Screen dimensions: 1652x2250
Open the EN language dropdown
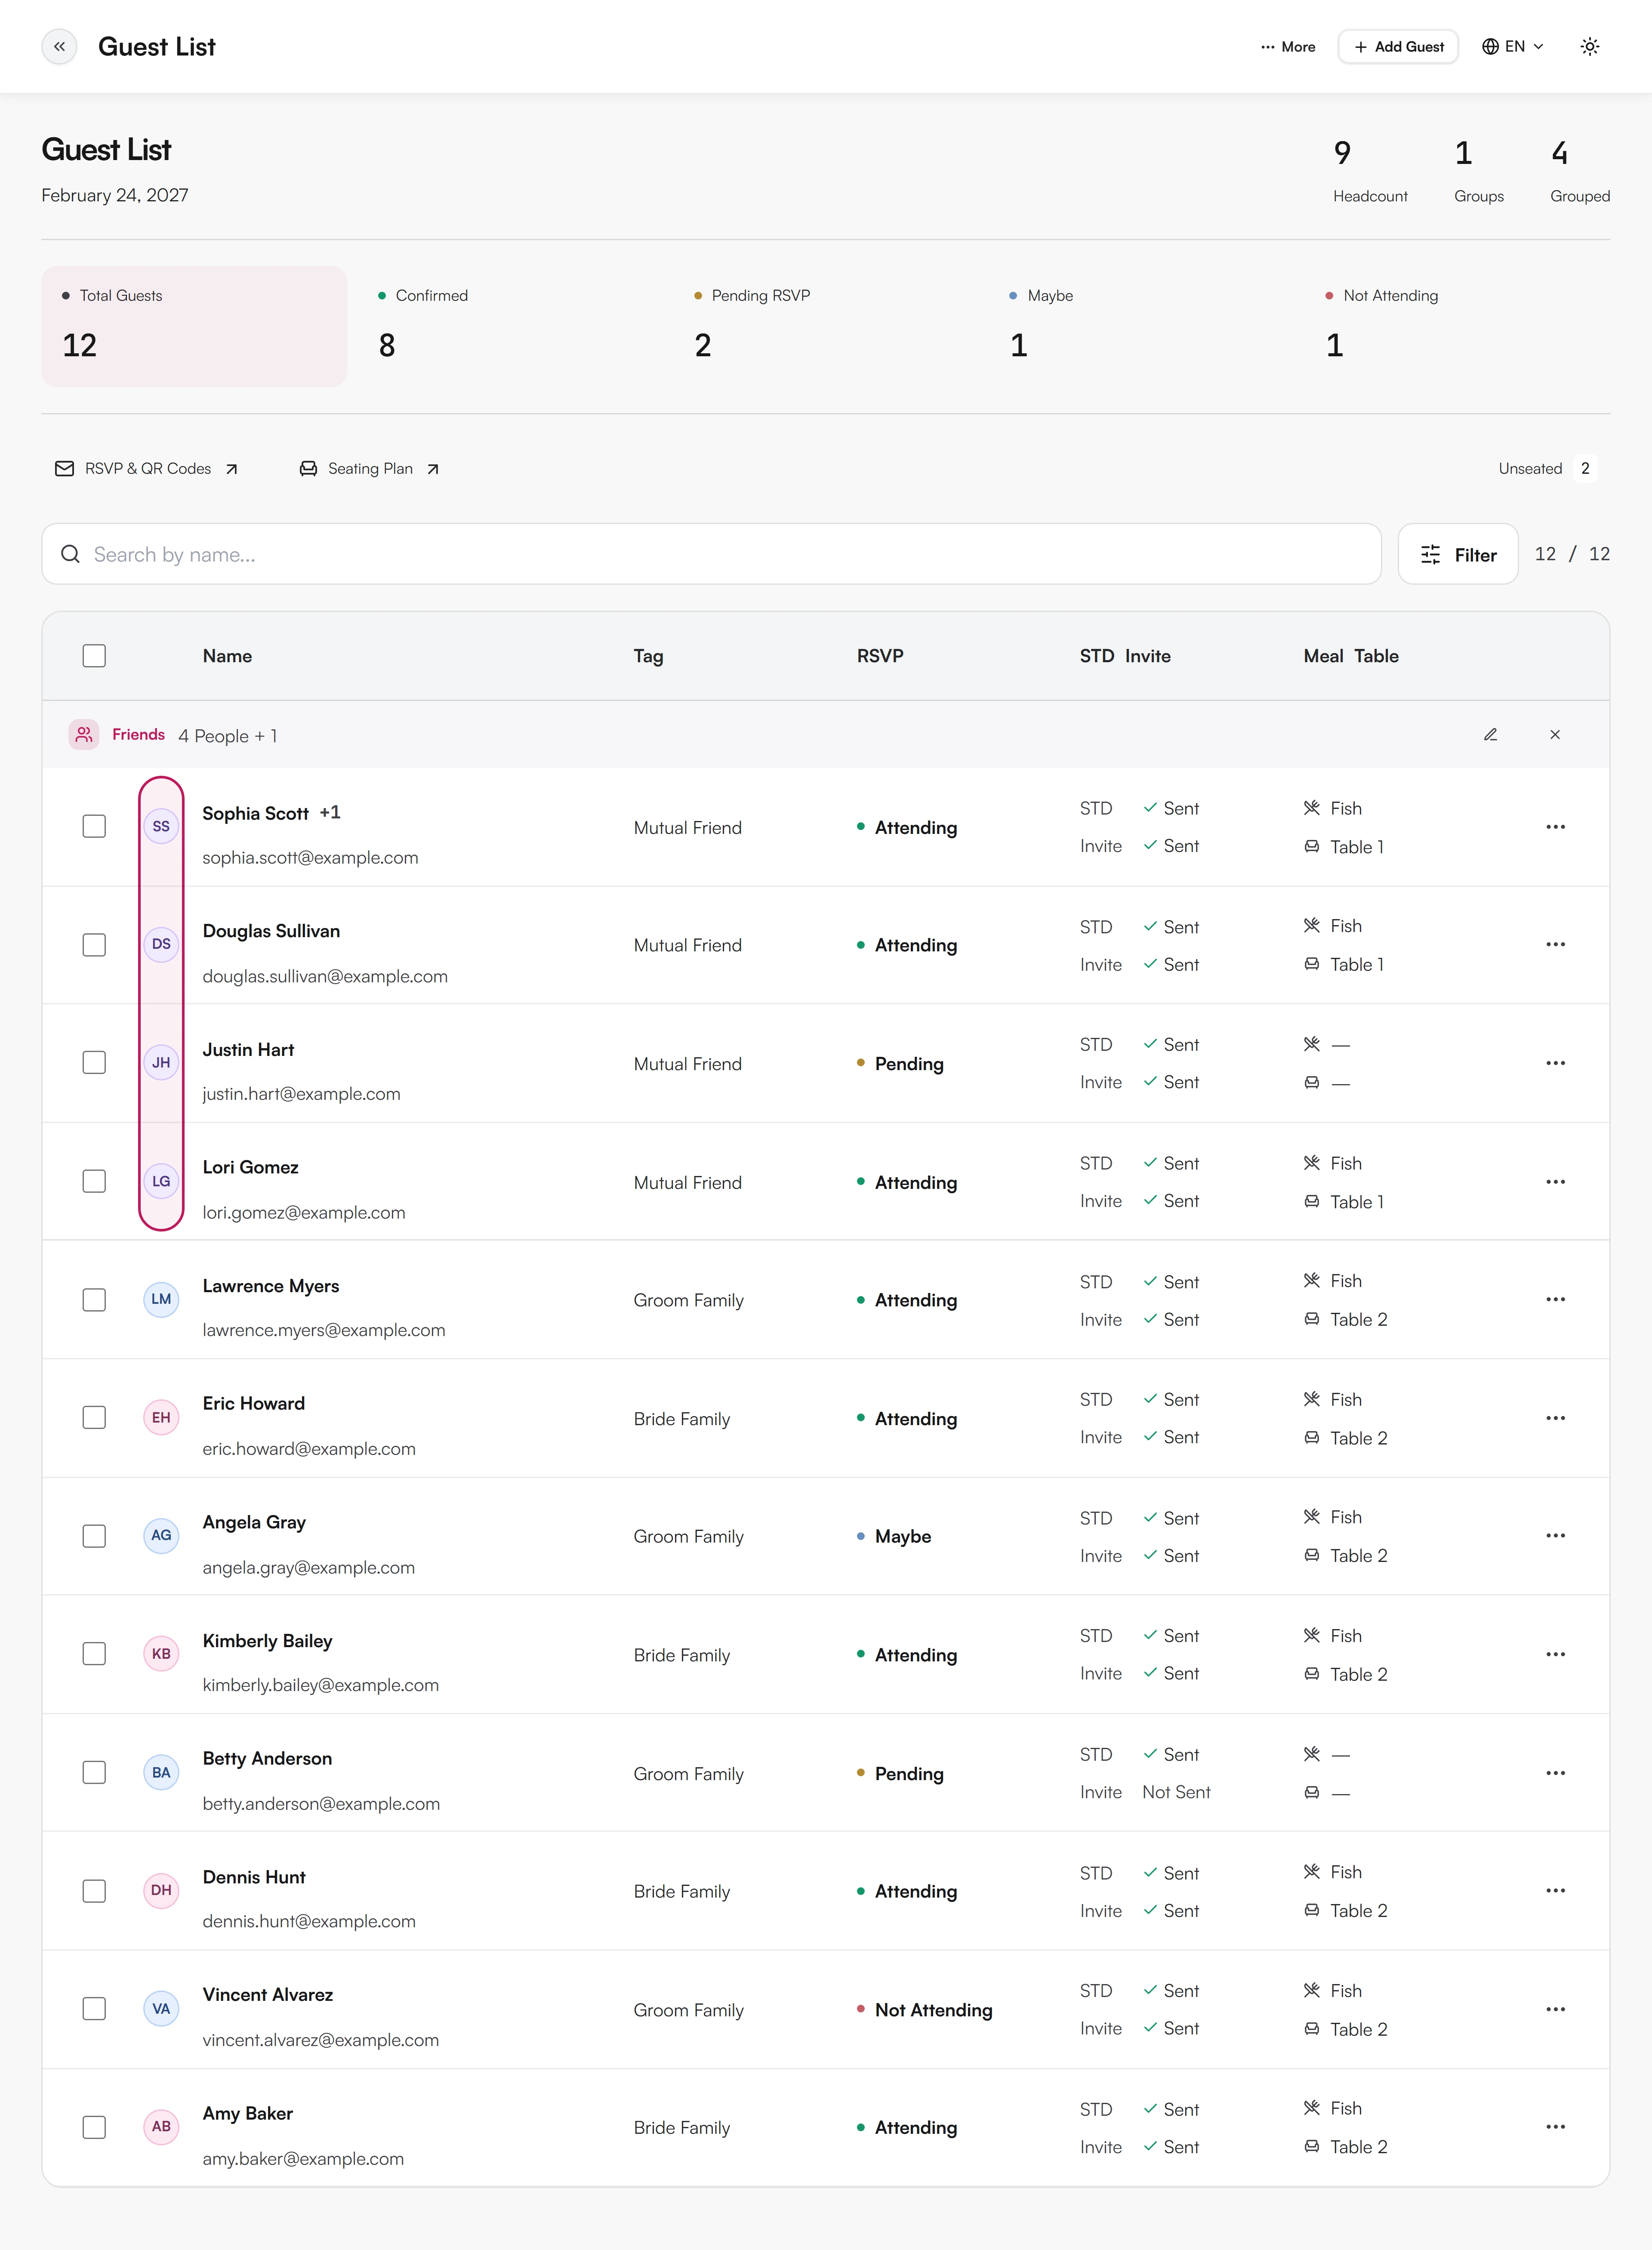click(1513, 46)
